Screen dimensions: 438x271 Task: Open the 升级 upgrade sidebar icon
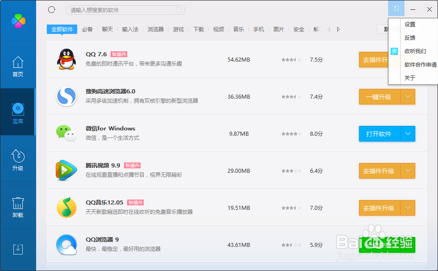[18, 155]
